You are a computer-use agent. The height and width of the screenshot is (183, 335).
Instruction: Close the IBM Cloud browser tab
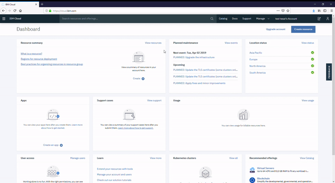(x=36, y=4)
